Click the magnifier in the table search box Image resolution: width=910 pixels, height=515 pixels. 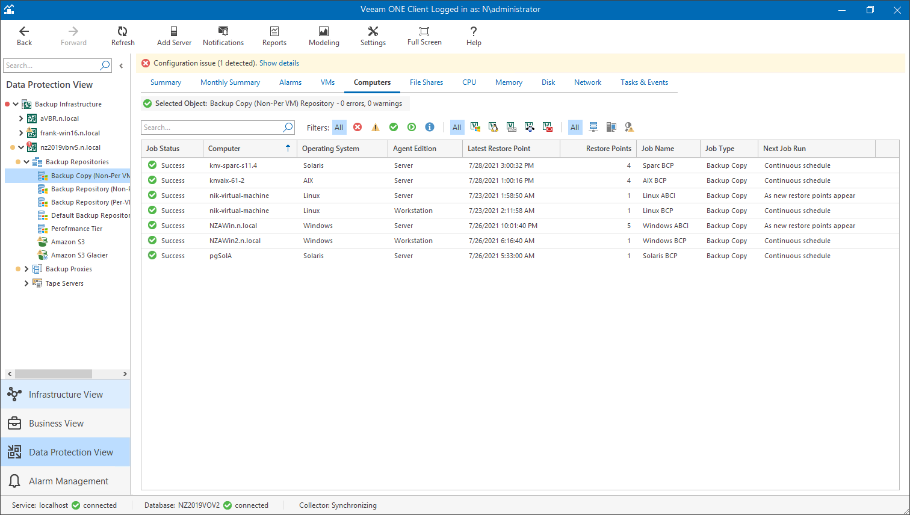coord(288,127)
